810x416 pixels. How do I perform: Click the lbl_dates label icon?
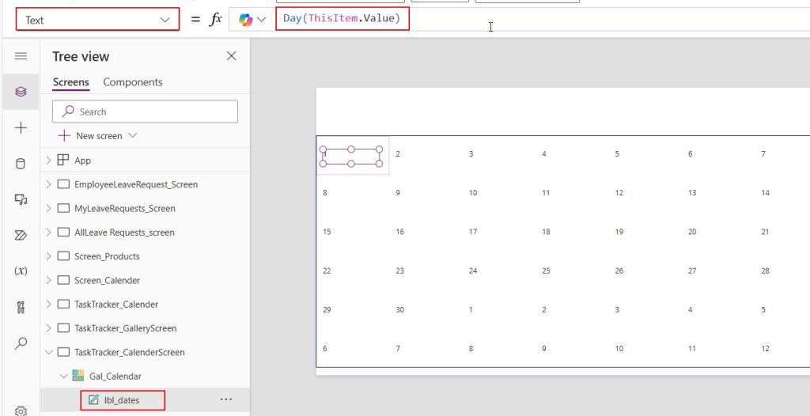[x=93, y=399]
